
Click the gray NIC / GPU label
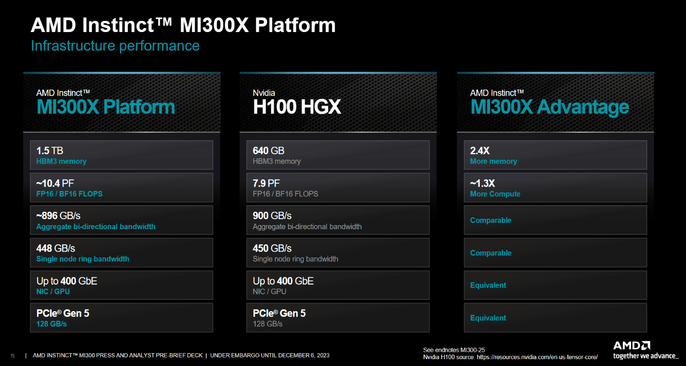click(269, 291)
